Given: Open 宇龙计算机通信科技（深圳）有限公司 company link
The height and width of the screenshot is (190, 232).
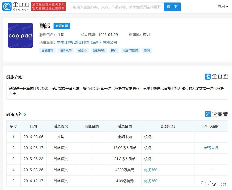Looking at the screenshot, I should 87,43.
